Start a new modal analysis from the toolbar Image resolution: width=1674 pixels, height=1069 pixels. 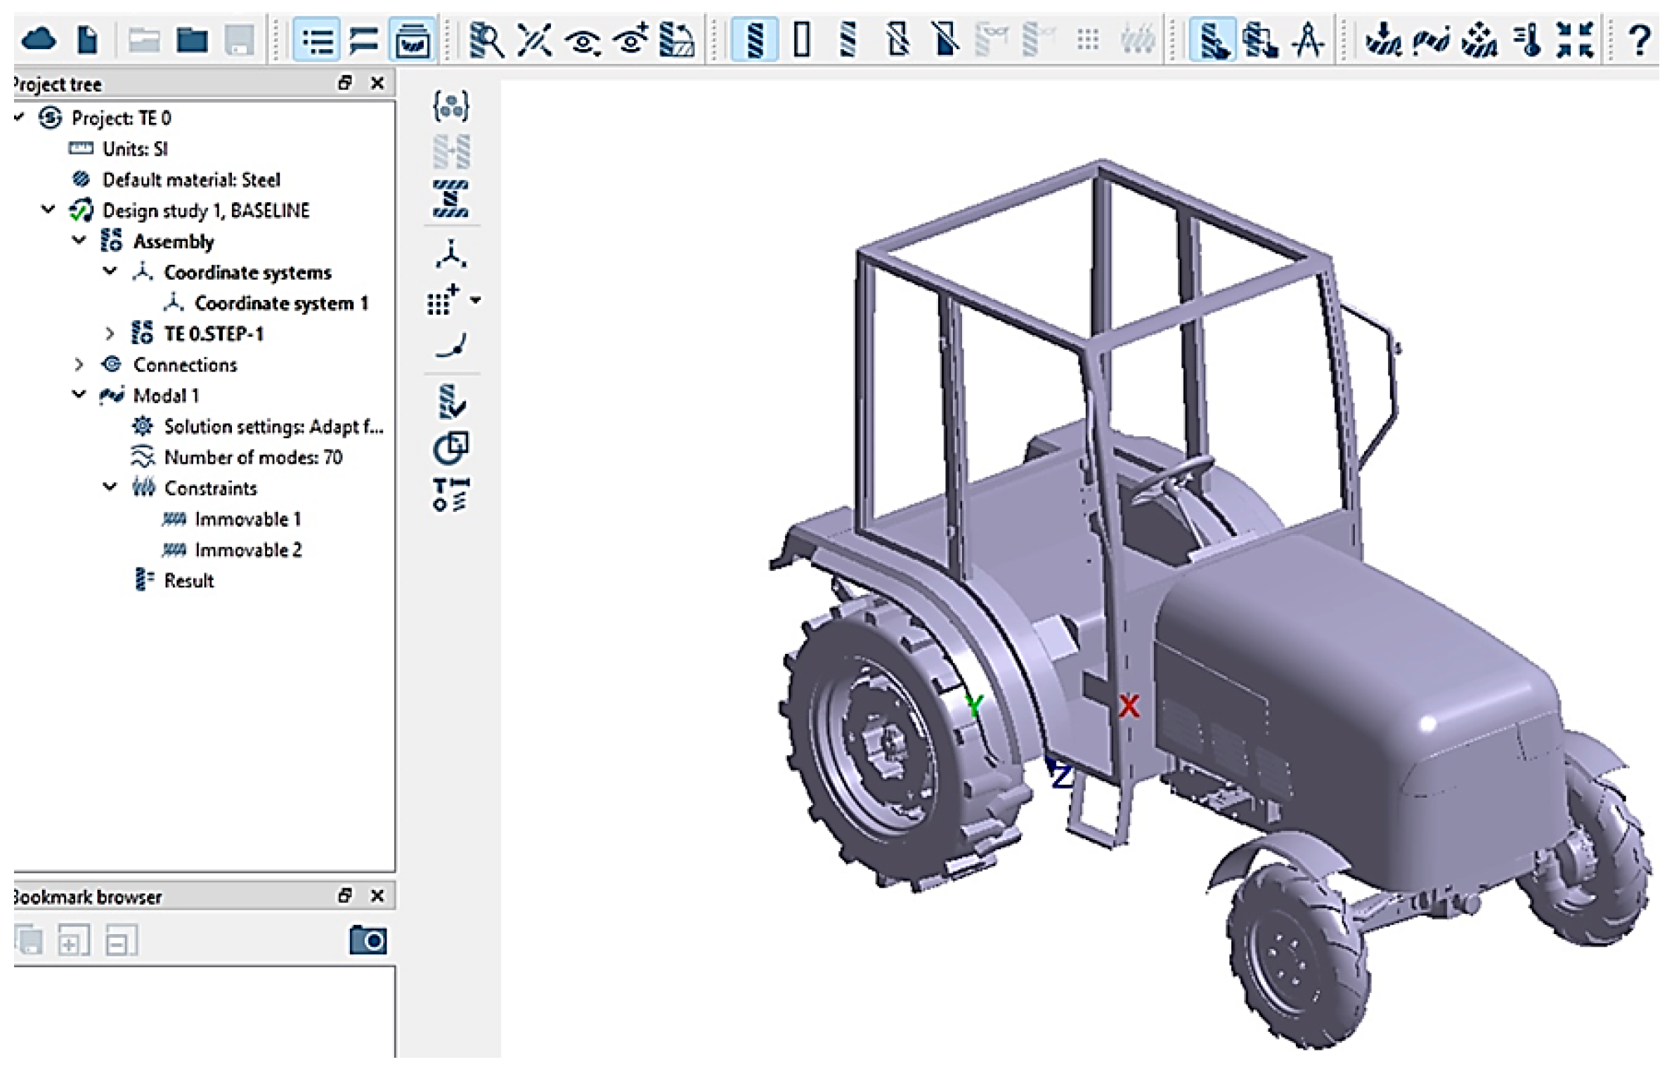(x=1431, y=39)
